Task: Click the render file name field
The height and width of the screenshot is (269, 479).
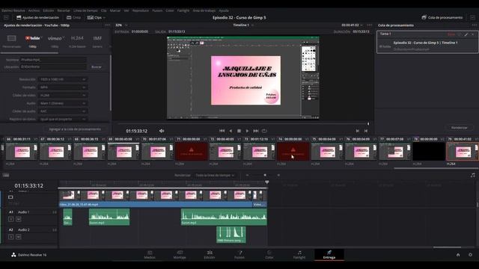Action: pos(53,60)
